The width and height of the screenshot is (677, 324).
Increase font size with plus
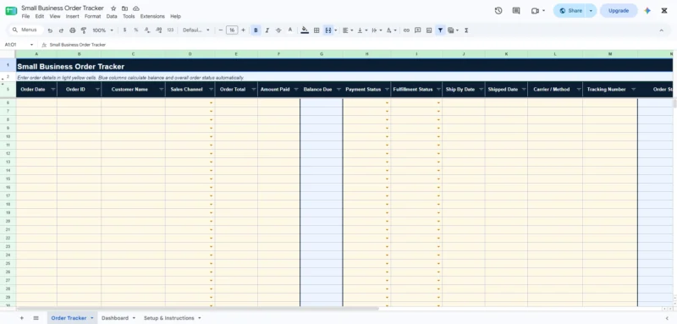coord(243,30)
